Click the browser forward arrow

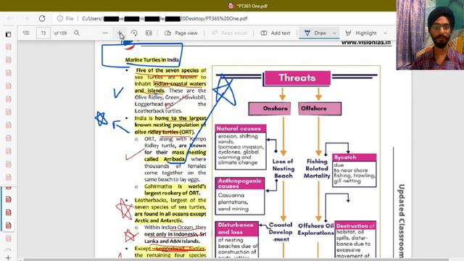pos(26,19)
